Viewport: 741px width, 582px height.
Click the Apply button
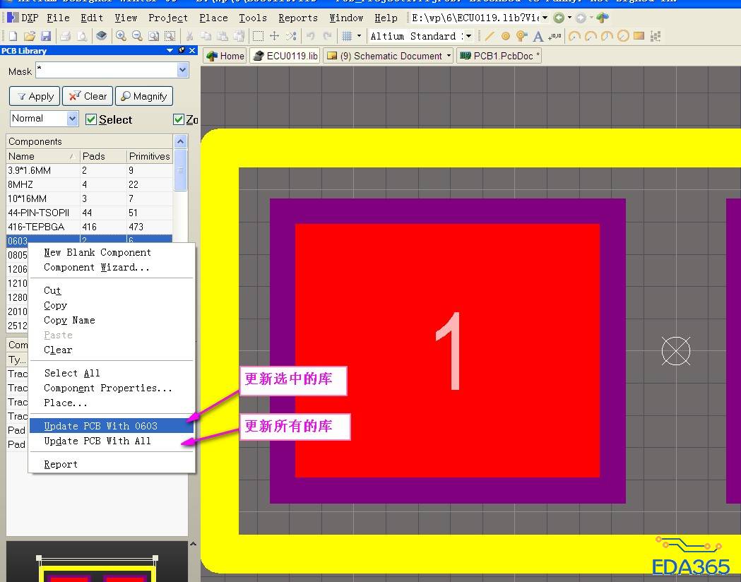[x=35, y=96]
